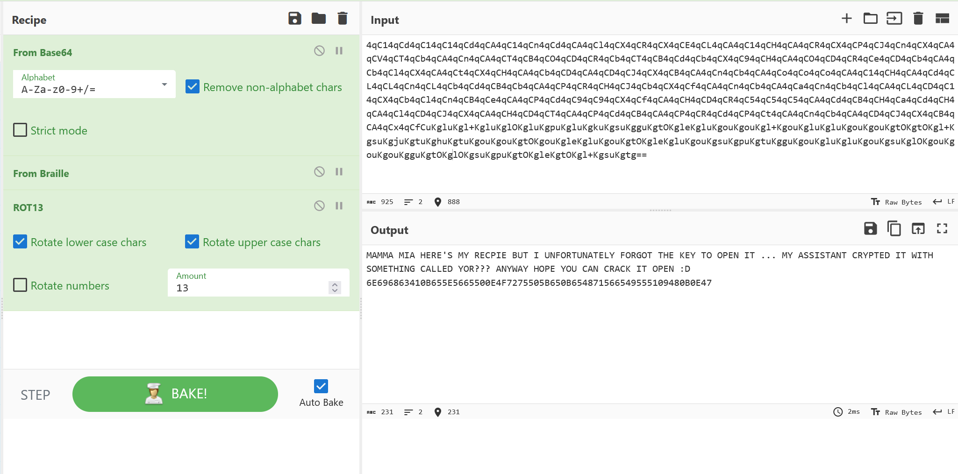
Task: Click the output length value 231
Action: [387, 412]
